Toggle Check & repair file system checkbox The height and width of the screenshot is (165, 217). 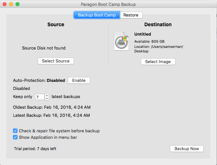coord(15,131)
